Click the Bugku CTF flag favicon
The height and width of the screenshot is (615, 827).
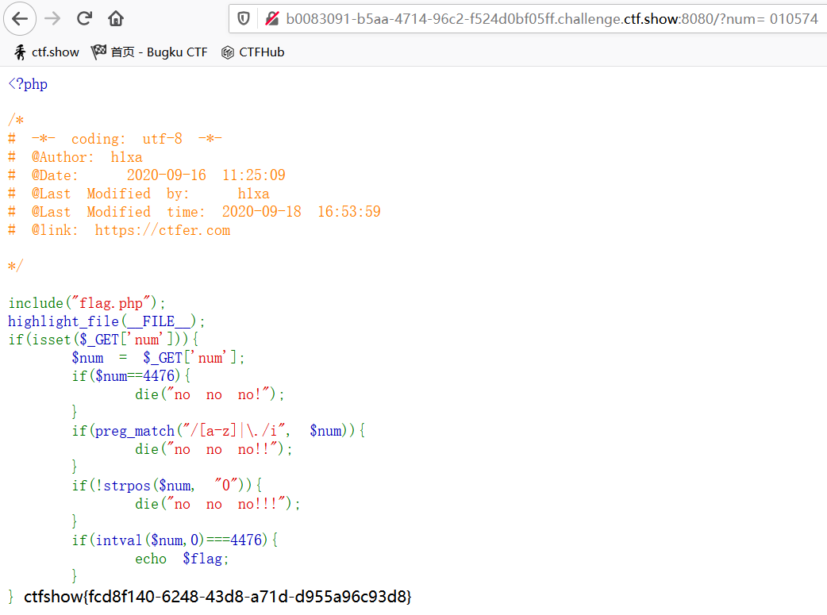click(98, 52)
